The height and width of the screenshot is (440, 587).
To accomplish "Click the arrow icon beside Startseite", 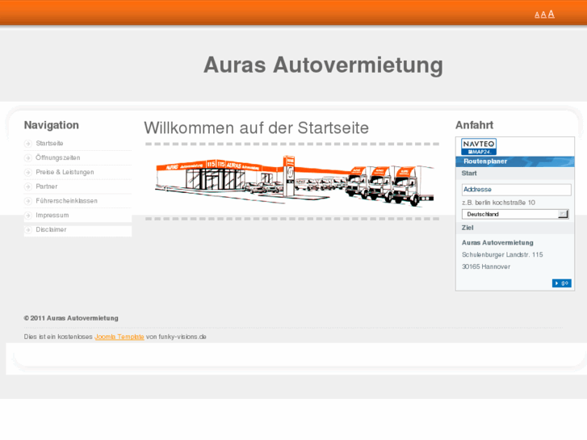I will point(28,144).
